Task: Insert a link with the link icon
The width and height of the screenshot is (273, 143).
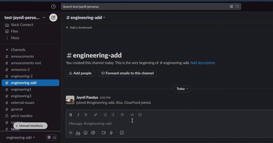Action: pos(96,115)
